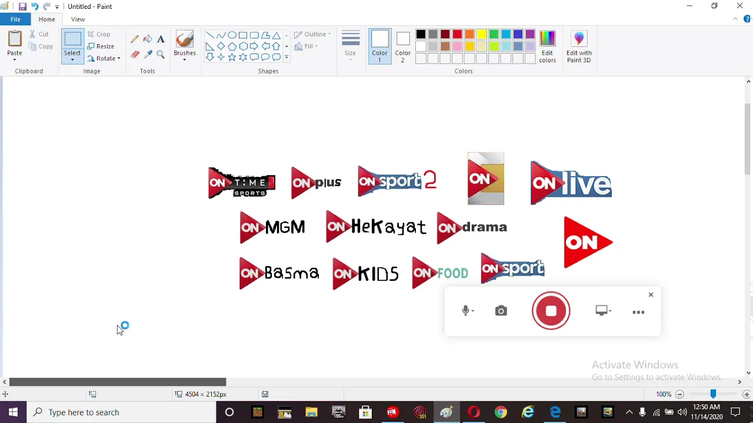
Task: Select the Color picker eyedropper tool
Action: pyautogui.click(x=148, y=54)
